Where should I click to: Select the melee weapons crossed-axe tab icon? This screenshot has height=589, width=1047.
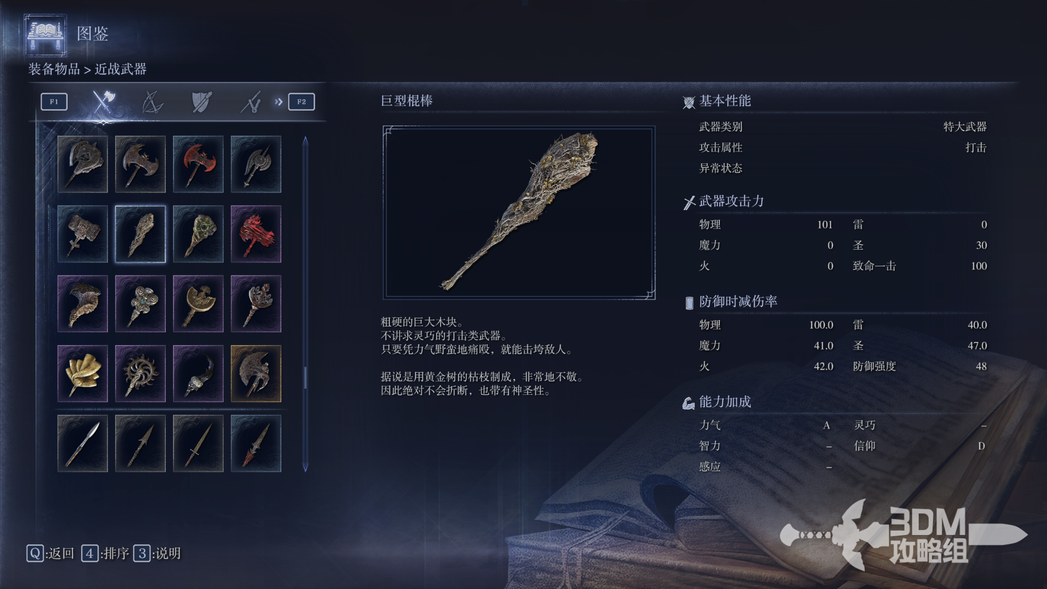[103, 101]
